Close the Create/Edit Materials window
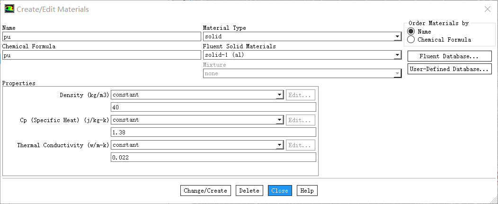 point(488,9)
